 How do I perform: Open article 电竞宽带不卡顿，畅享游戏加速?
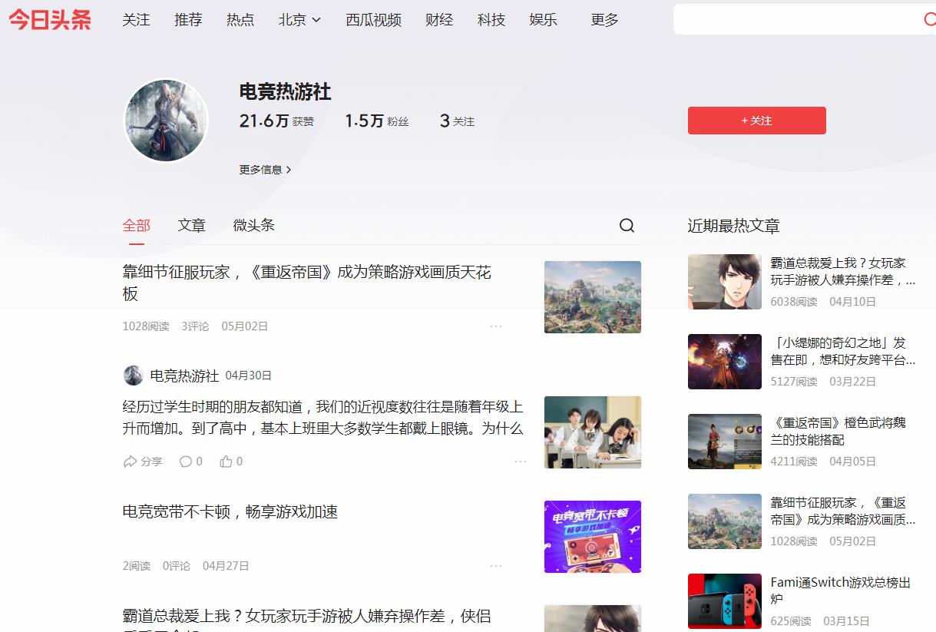pos(230,512)
